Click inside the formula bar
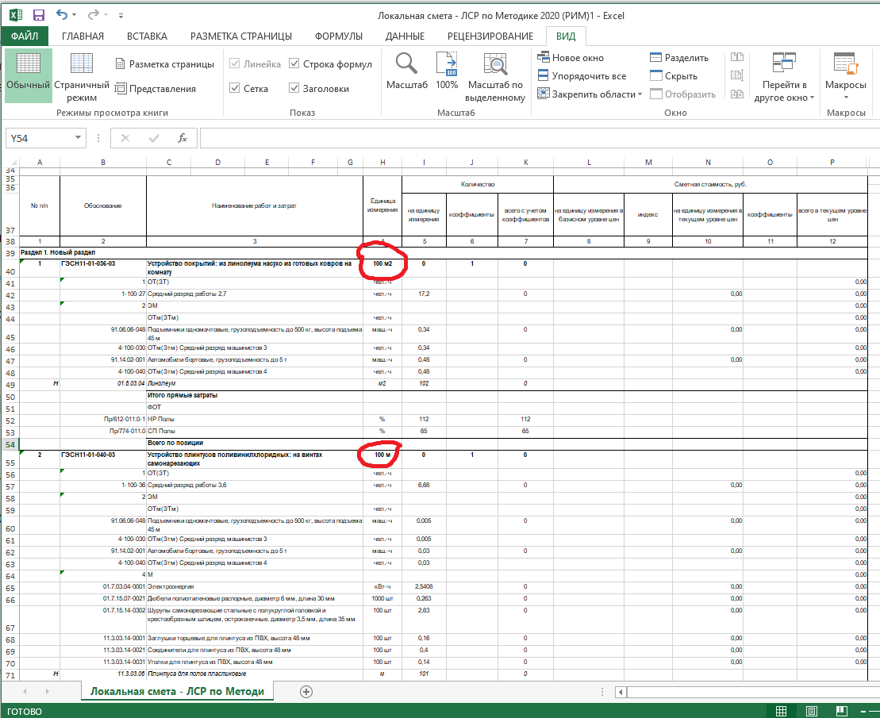This screenshot has height=718, width=880. coord(539,138)
